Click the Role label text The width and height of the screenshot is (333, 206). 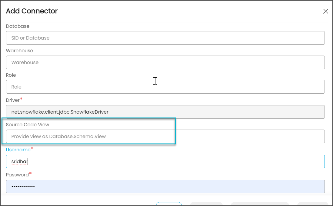(x=11, y=75)
